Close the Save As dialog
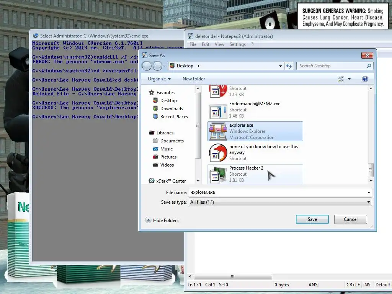 (x=367, y=55)
